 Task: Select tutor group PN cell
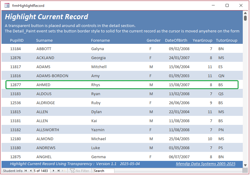(x=221, y=130)
